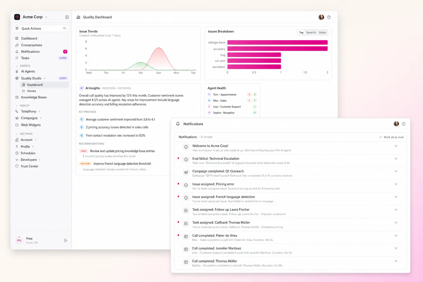This screenshot has height=282, width=423.
Task: Select Tom - Appointments in Agent Health
Action: tap(232, 94)
